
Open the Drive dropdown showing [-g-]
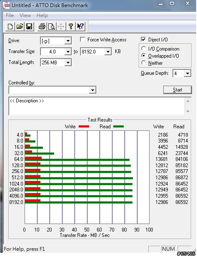(x=68, y=41)
